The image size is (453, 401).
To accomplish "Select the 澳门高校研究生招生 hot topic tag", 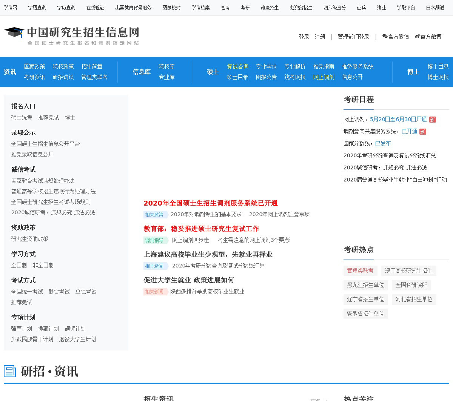I will (x=408, y=270).
